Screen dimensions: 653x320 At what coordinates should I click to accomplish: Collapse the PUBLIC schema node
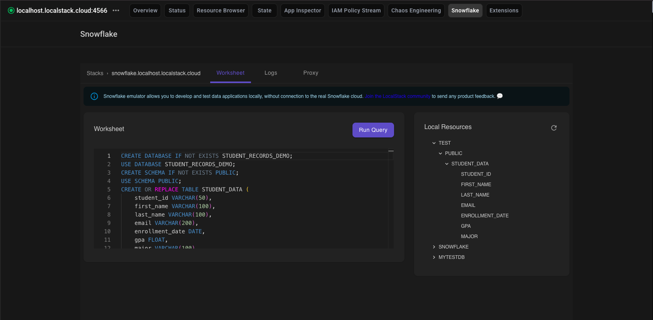tap(440, 153)
